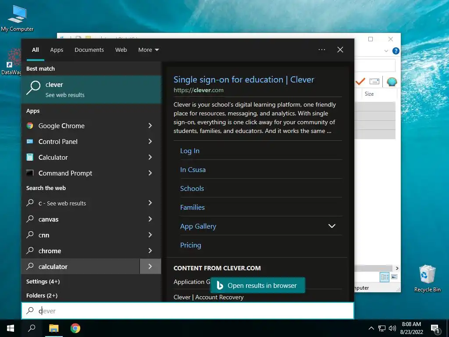This screenshot has width=449, height=337.
Task: Open the DataWag desktop shortcut
Action: click(x=11, y=62)
